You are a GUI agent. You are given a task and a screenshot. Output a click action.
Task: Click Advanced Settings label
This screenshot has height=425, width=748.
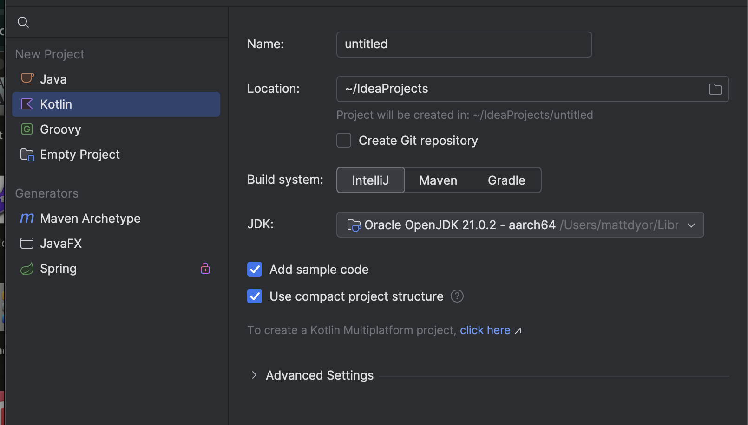point(320,375)
